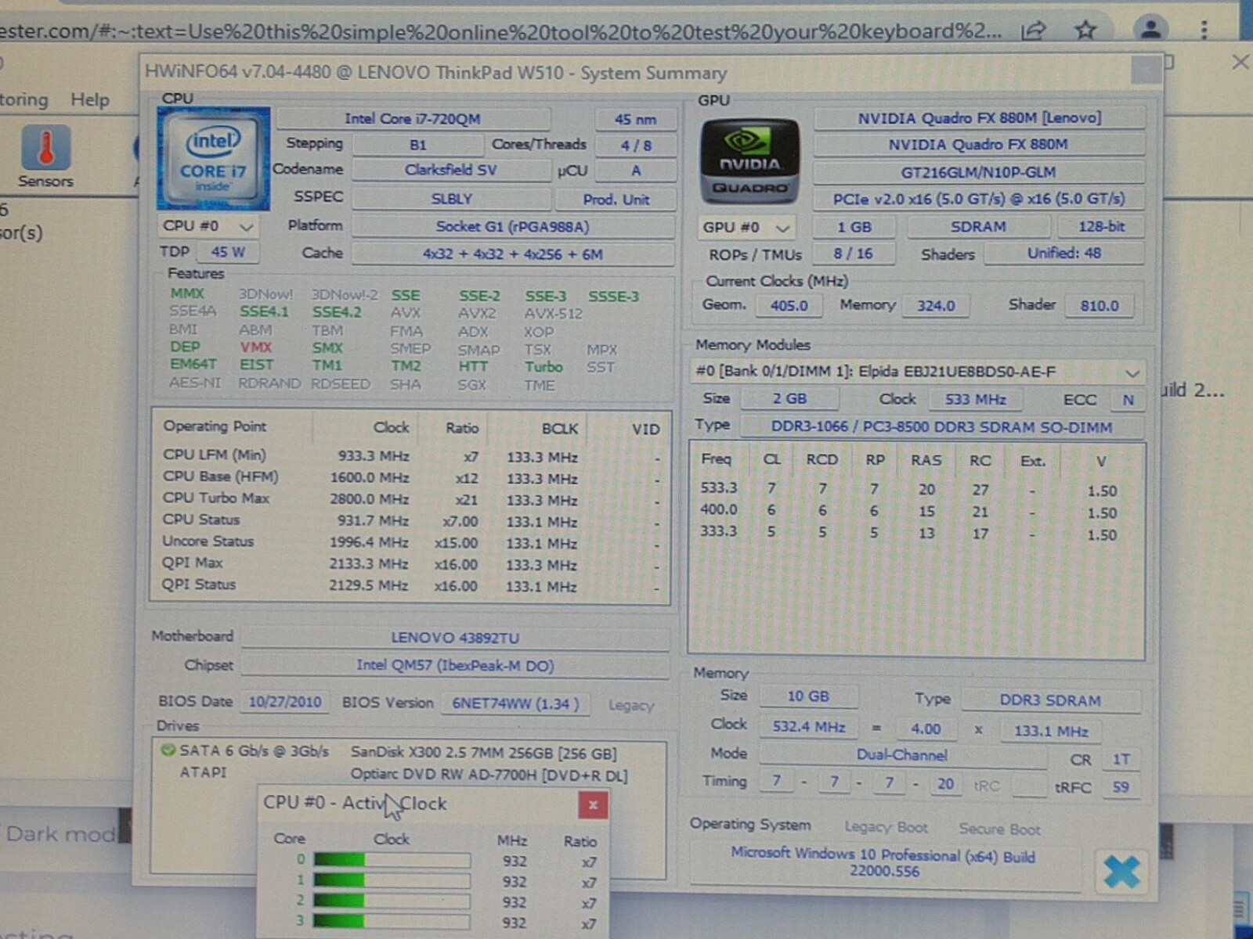Click the Intel Core i7 logo image
Viewport: 1253px width, 939px height.
pos(214,160)
